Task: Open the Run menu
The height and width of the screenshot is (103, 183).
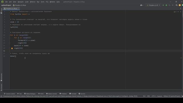Action: (x=38, y=2)
